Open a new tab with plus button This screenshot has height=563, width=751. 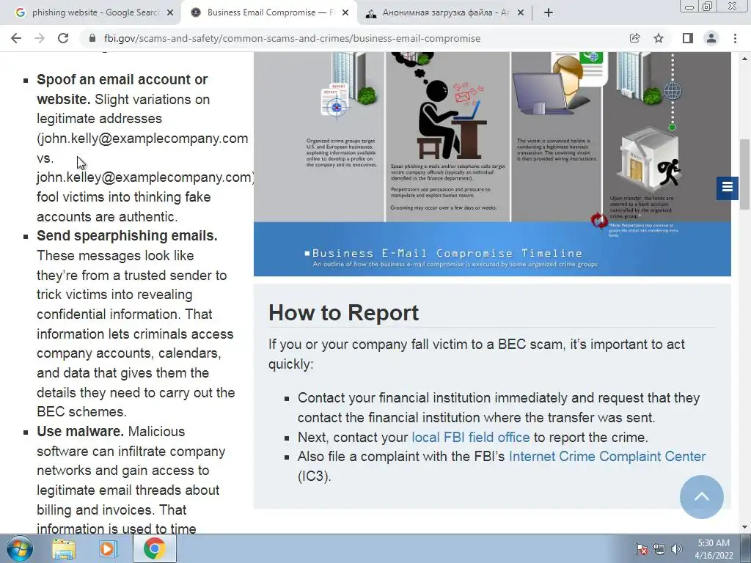click(549, 13)
